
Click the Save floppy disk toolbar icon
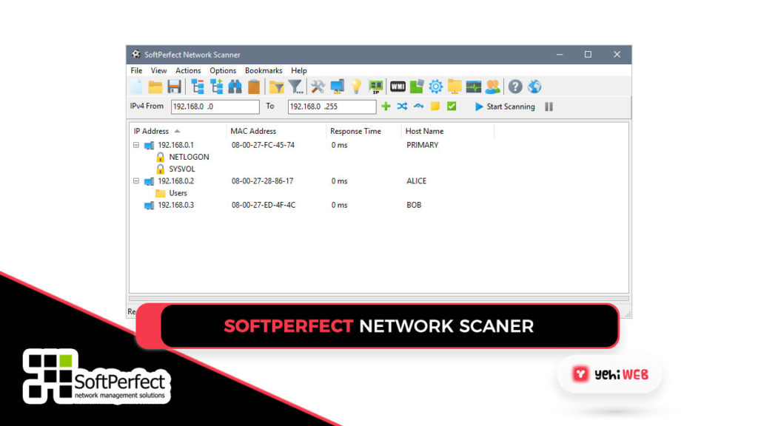point(174,87)
